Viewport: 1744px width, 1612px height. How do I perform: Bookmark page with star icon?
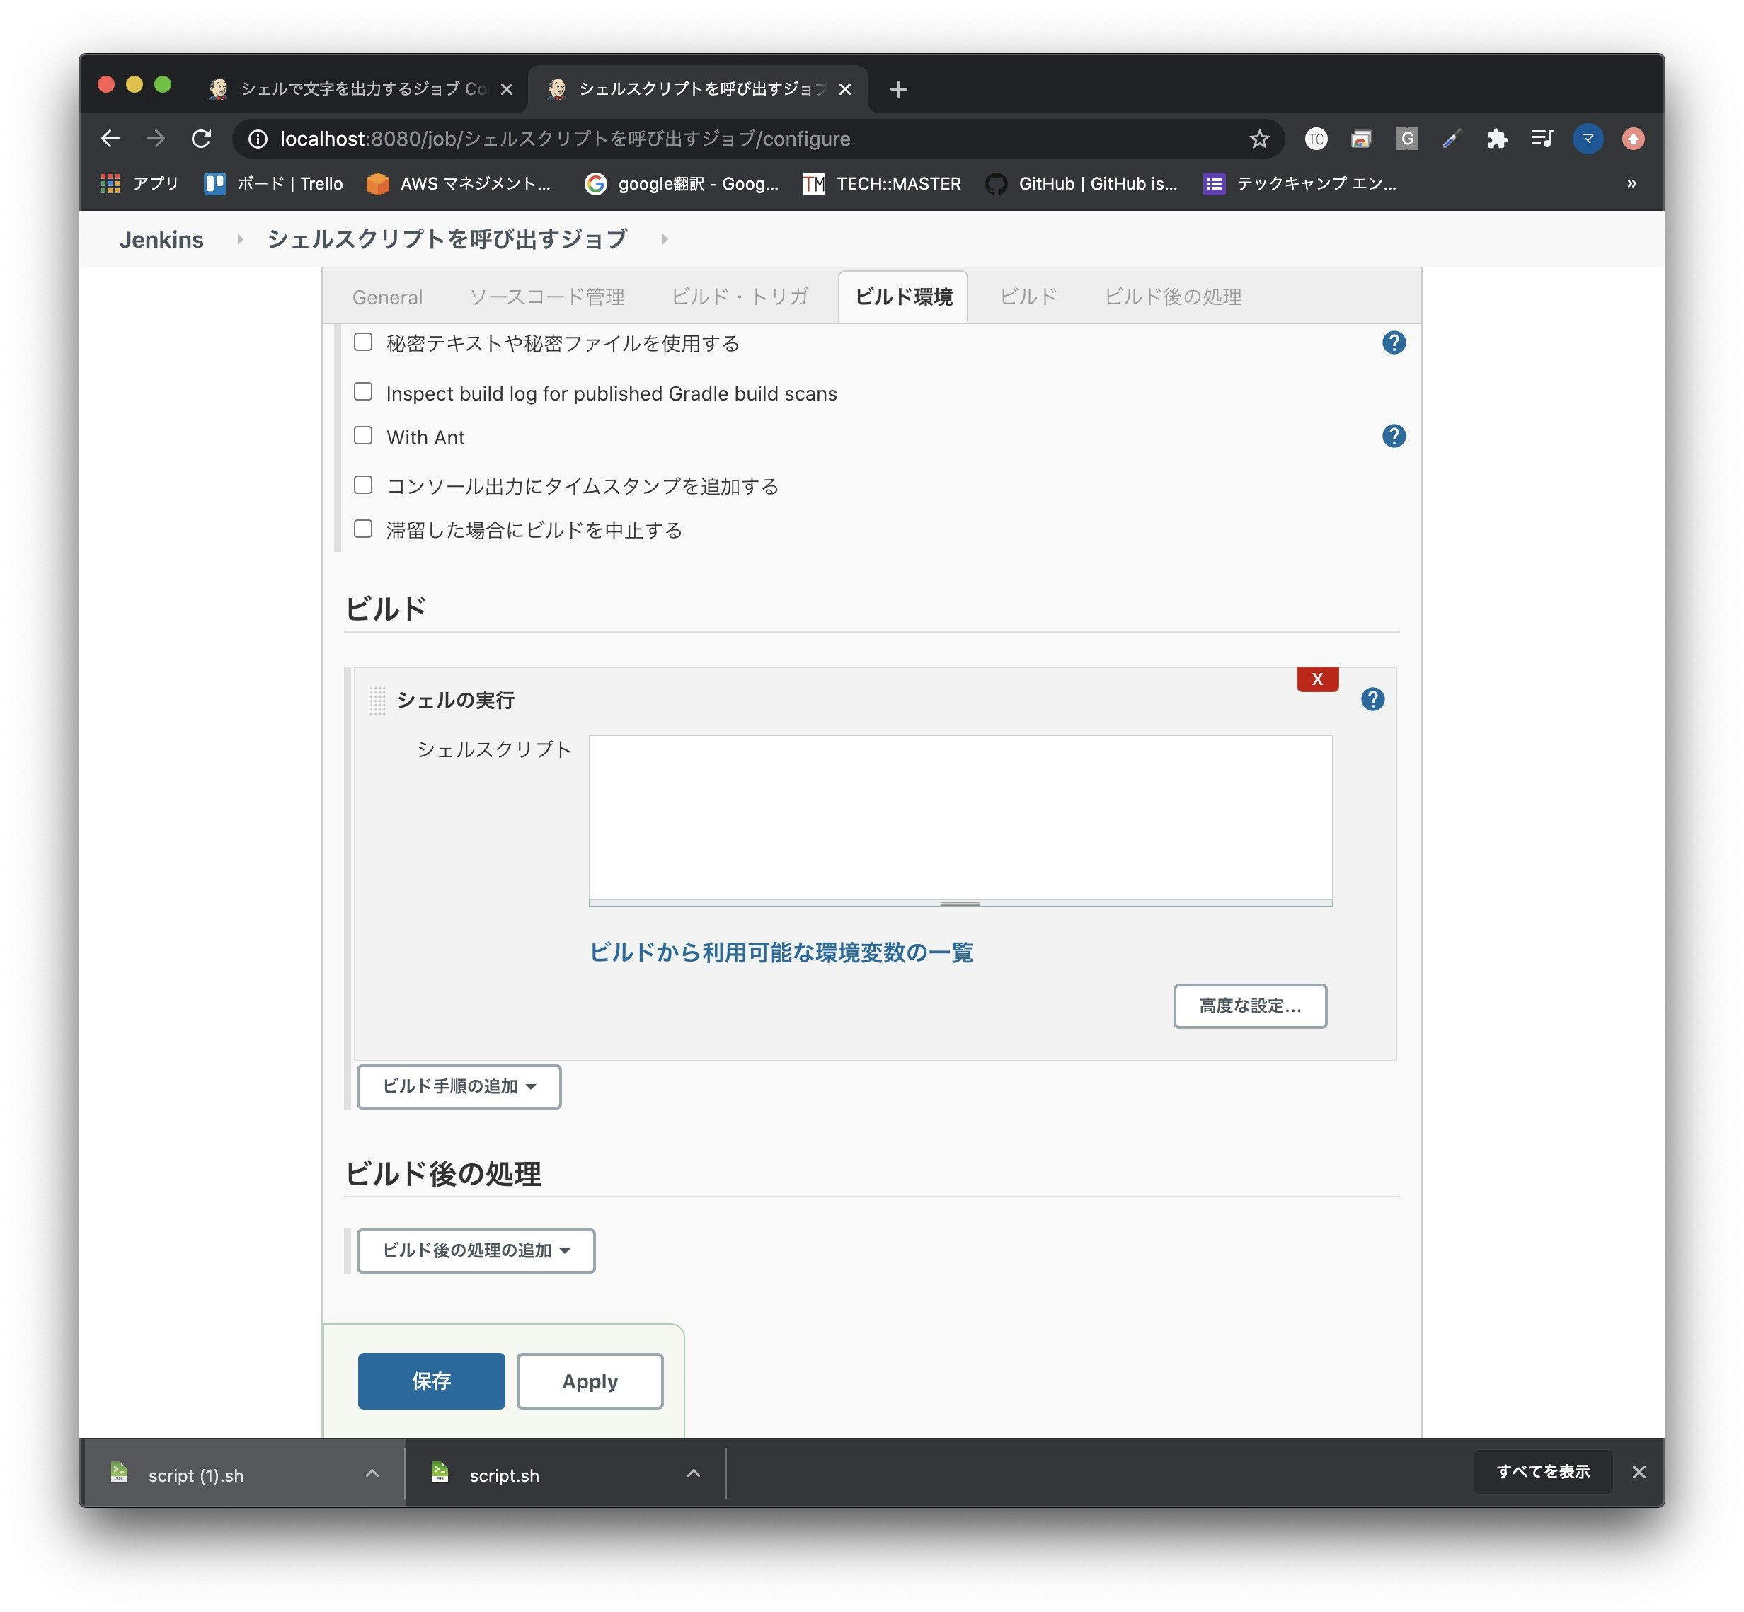pyautogui.click(x=1259, y=139)
